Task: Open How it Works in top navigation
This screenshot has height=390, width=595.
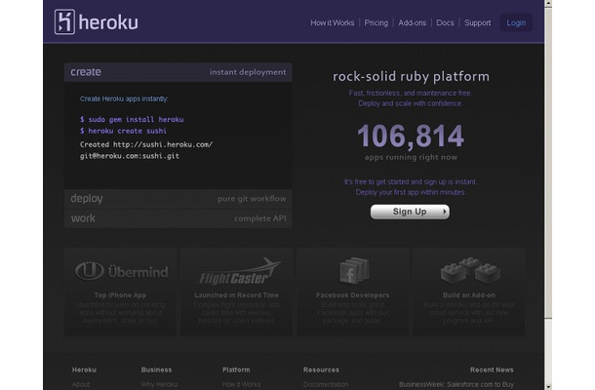Action: pyautogui.click(x=332, y=22)
